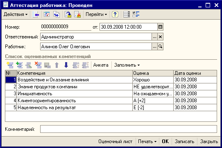Click the Номер field 00000000009
The width and height of the screenshot is (222, 148).
pos(66,27)
